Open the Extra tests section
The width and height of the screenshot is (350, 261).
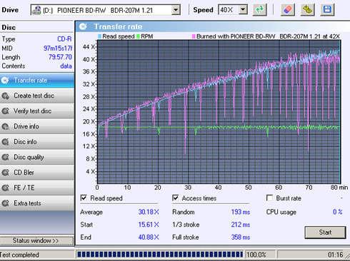pyautogui.click(x=37, y=203)
